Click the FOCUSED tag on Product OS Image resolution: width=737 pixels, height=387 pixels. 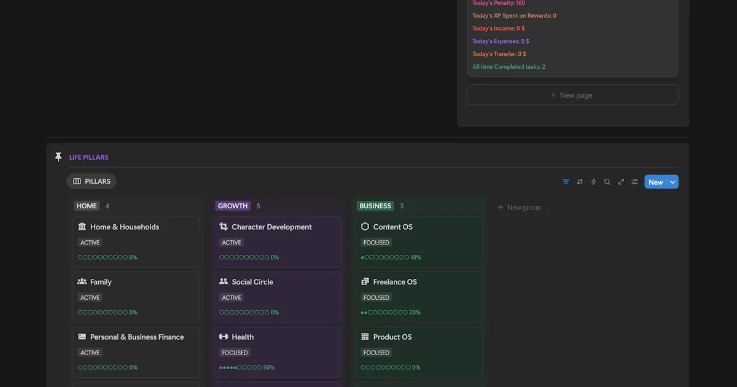point(376,353)
